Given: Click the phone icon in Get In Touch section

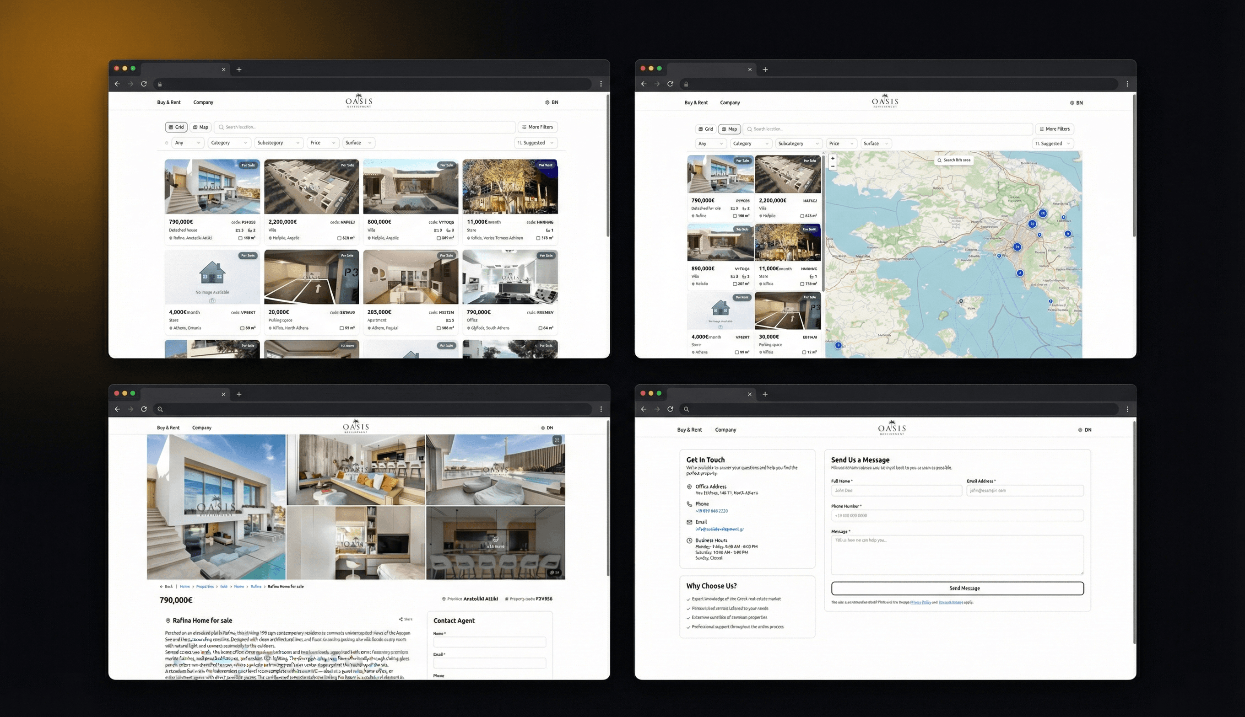Looking at the screenshot, I should [x=689, y=504].
